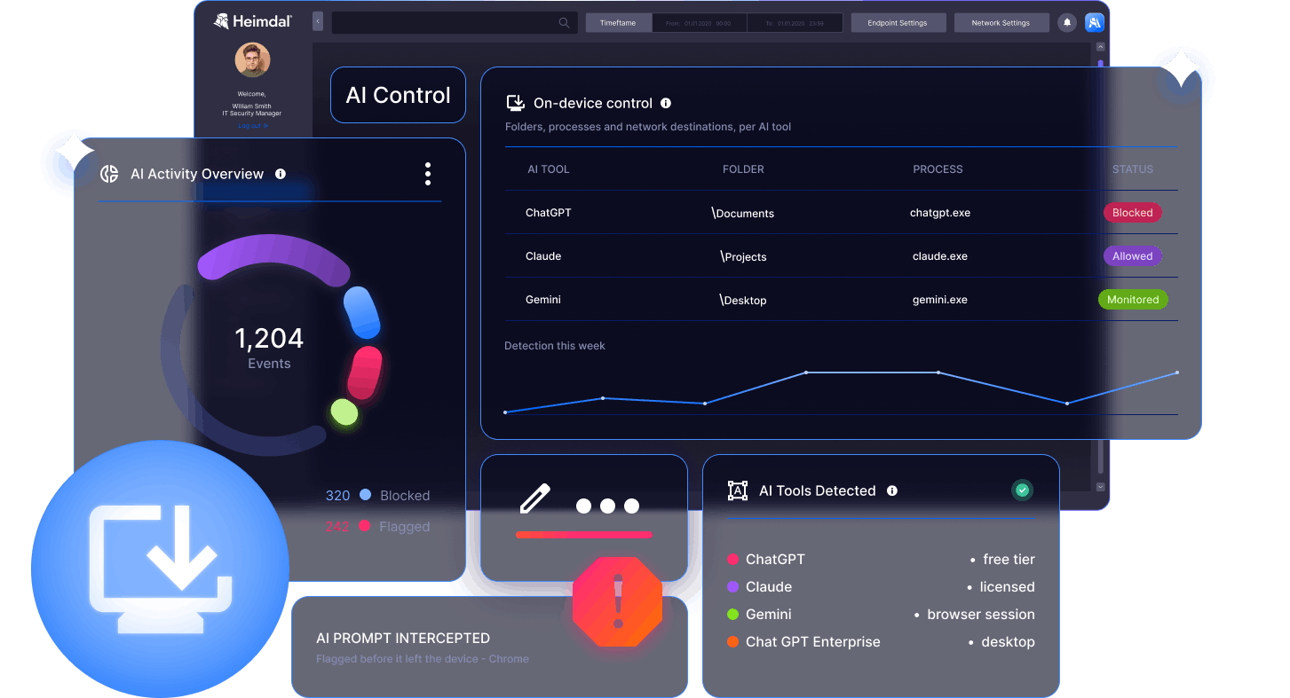The width and height of the screenshot is (1290, 698).
Task: Select the green donut chart segment
Action: 344,412
